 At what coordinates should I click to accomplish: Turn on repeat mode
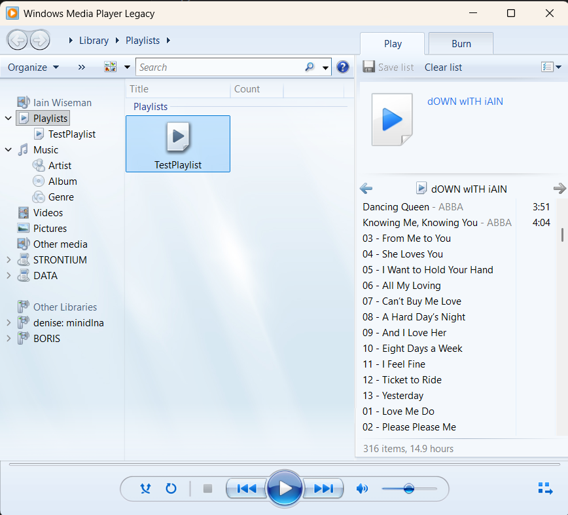point(171,488)
